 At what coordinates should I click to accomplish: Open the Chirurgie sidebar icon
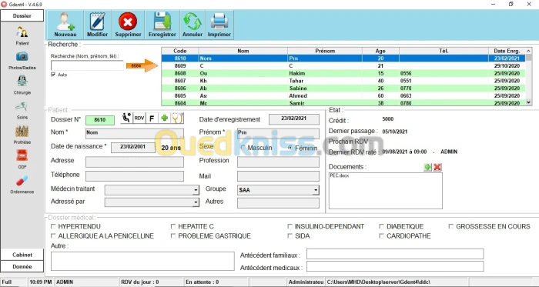click(x=22, y=81)
